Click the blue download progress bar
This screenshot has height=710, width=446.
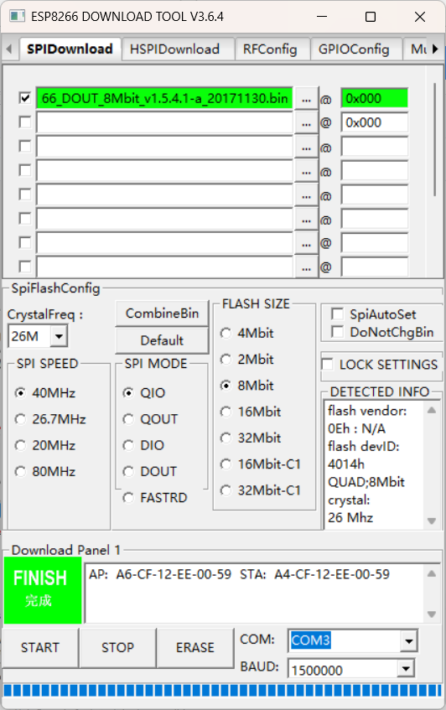[x=222, y=691]
